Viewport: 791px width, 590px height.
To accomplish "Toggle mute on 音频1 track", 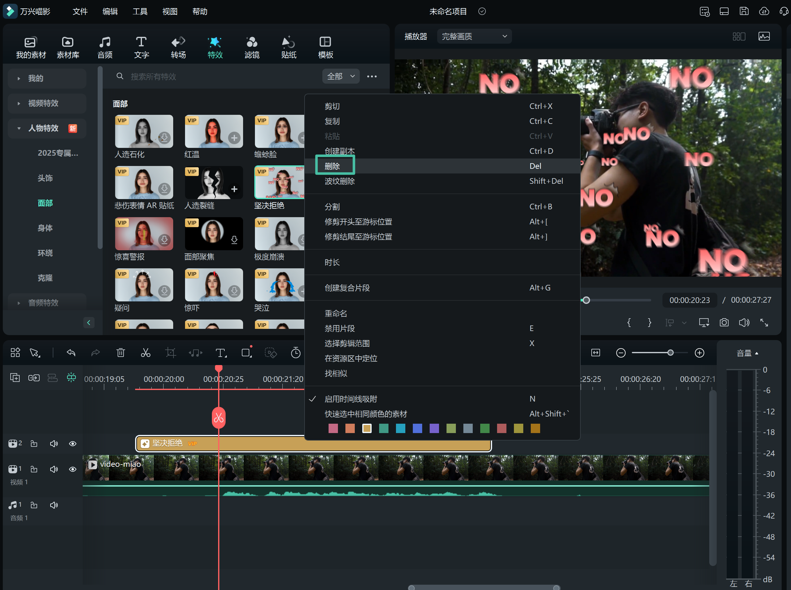I will 54,504.
